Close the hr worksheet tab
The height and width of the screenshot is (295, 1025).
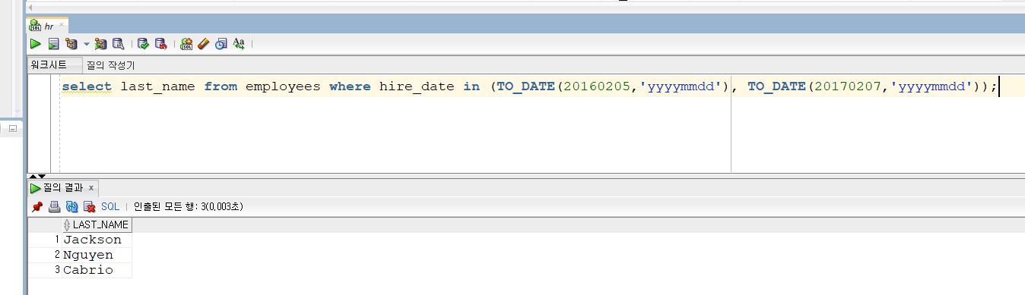[62, 25]
